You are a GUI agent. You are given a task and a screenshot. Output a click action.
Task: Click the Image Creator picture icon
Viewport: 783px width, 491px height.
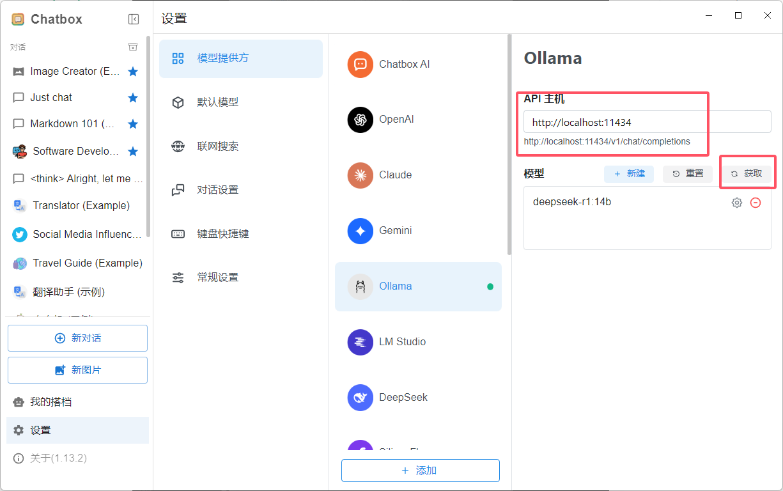[x=19, y=72]
